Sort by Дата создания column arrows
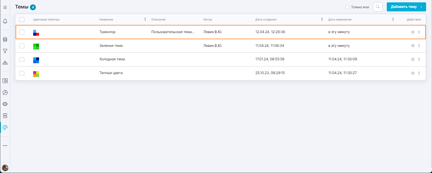The image size is (432, 173). click(322, 20)
